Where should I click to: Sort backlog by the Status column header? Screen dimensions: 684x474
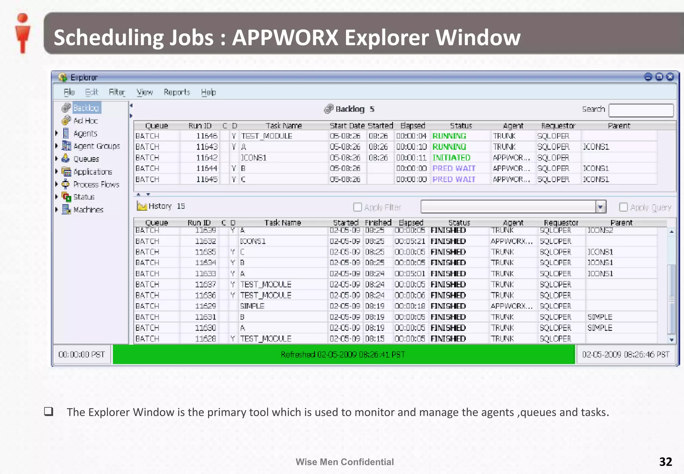coord(461,125)
